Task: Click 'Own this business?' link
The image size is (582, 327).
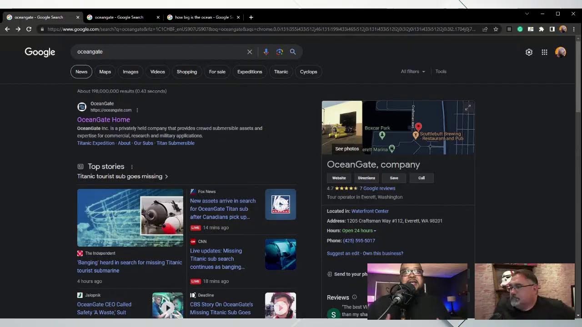Action: click(x=383, y=253)
